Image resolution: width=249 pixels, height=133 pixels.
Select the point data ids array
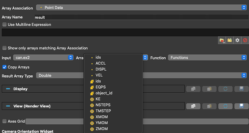point(113,57)
